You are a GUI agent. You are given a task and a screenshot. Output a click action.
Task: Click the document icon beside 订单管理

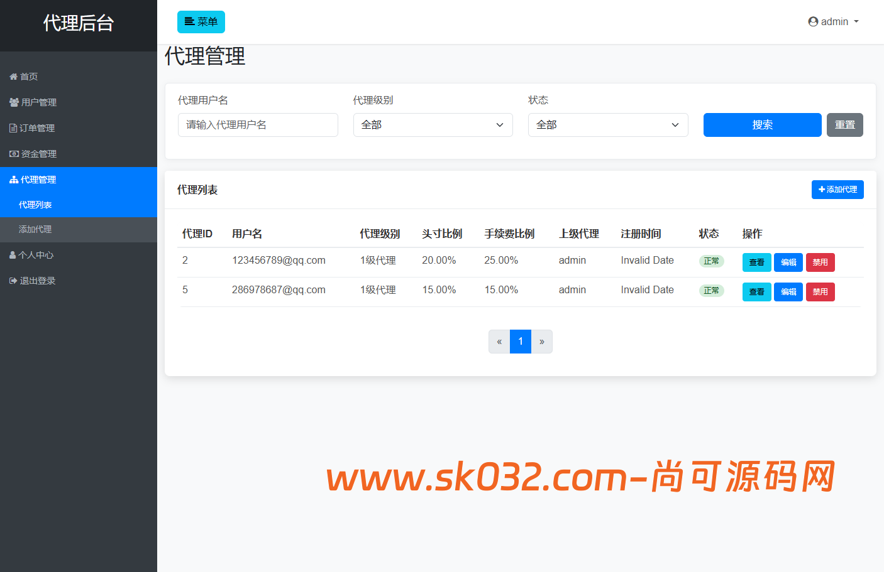(x=13, y=128)
